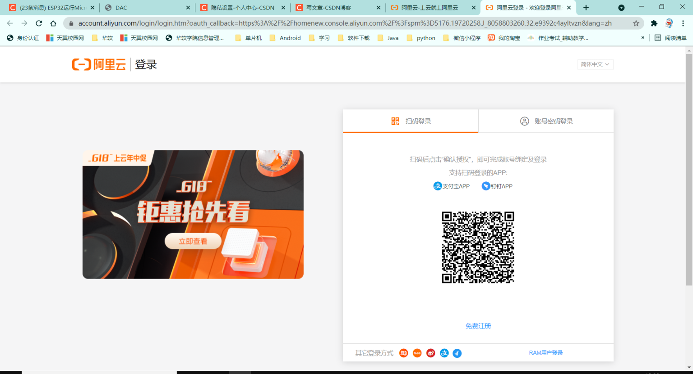Screen dimensions: 693x374
Task: Close the DAC tab
Action: pos(188,8)
